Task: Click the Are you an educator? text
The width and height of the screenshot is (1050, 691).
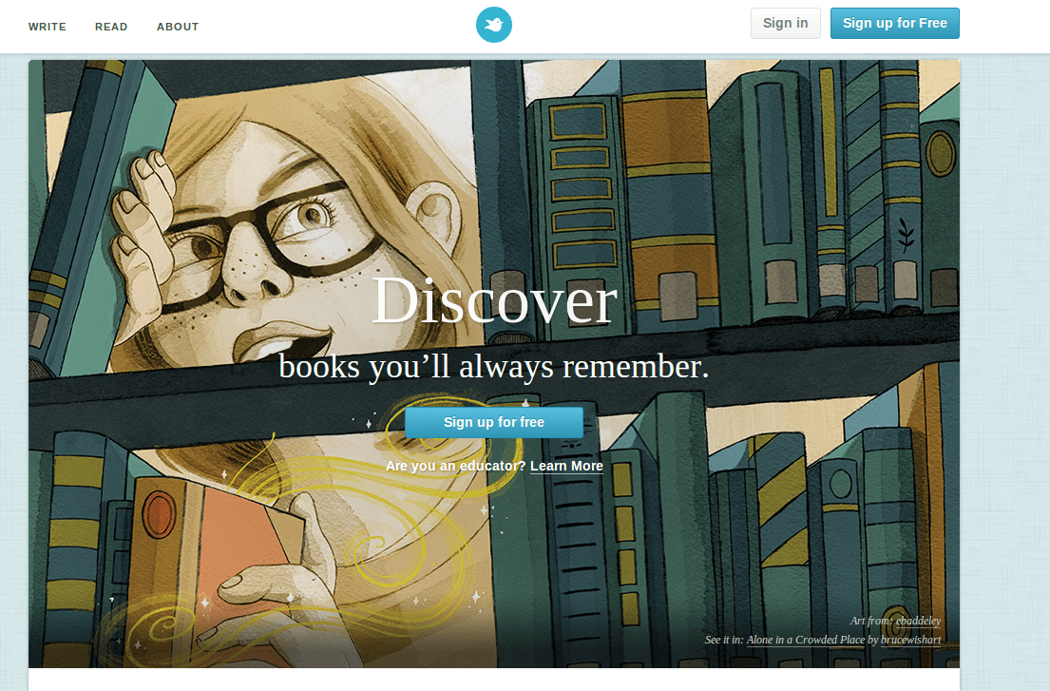Action: pos(455,466)
